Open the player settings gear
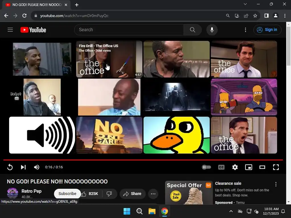 tap(235, 167)
